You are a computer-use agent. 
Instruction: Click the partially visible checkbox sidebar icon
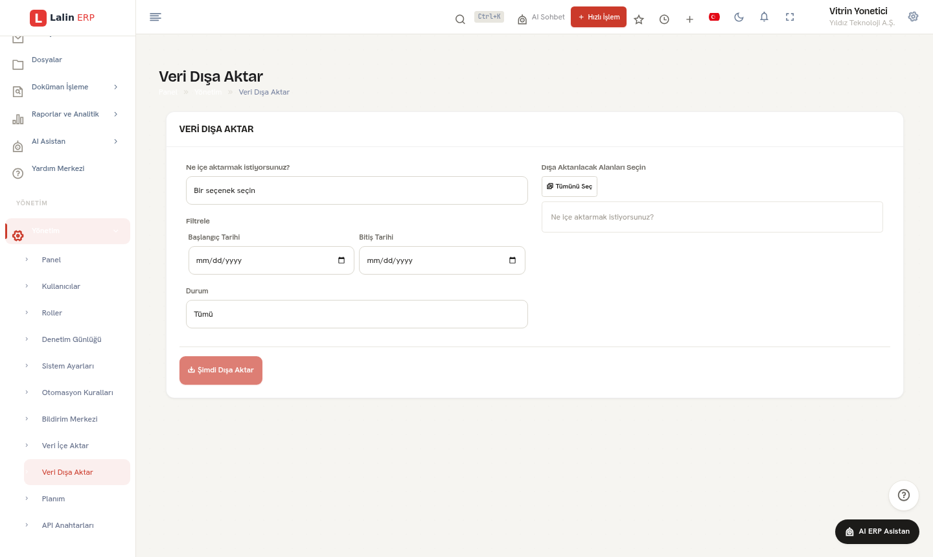18,39
